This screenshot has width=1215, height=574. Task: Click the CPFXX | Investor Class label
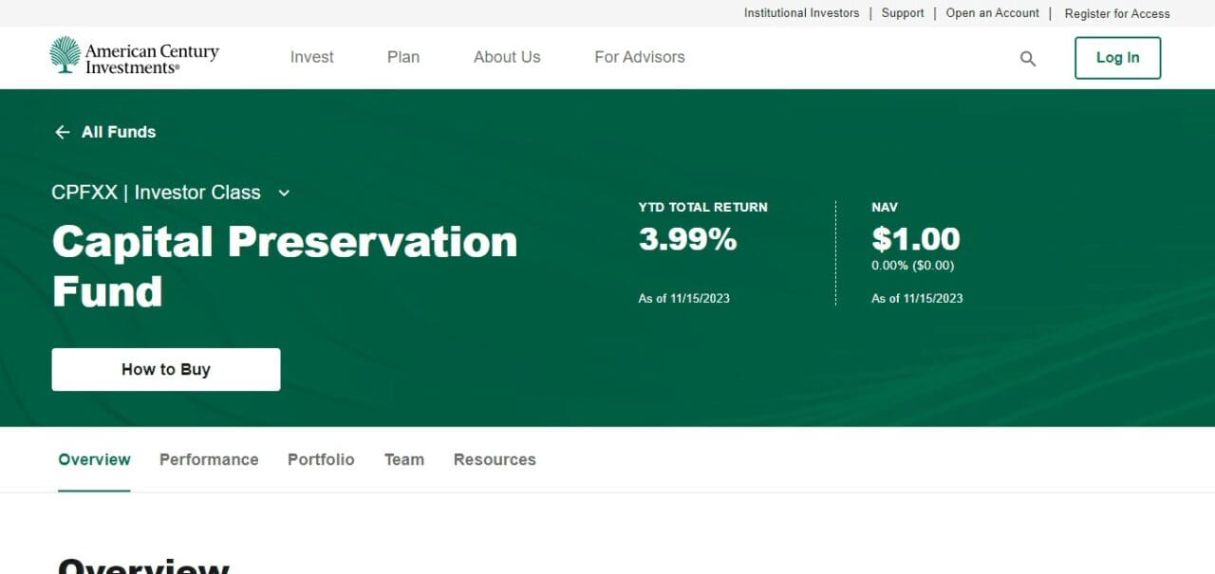pyautogui.click(x=156, y=193)
